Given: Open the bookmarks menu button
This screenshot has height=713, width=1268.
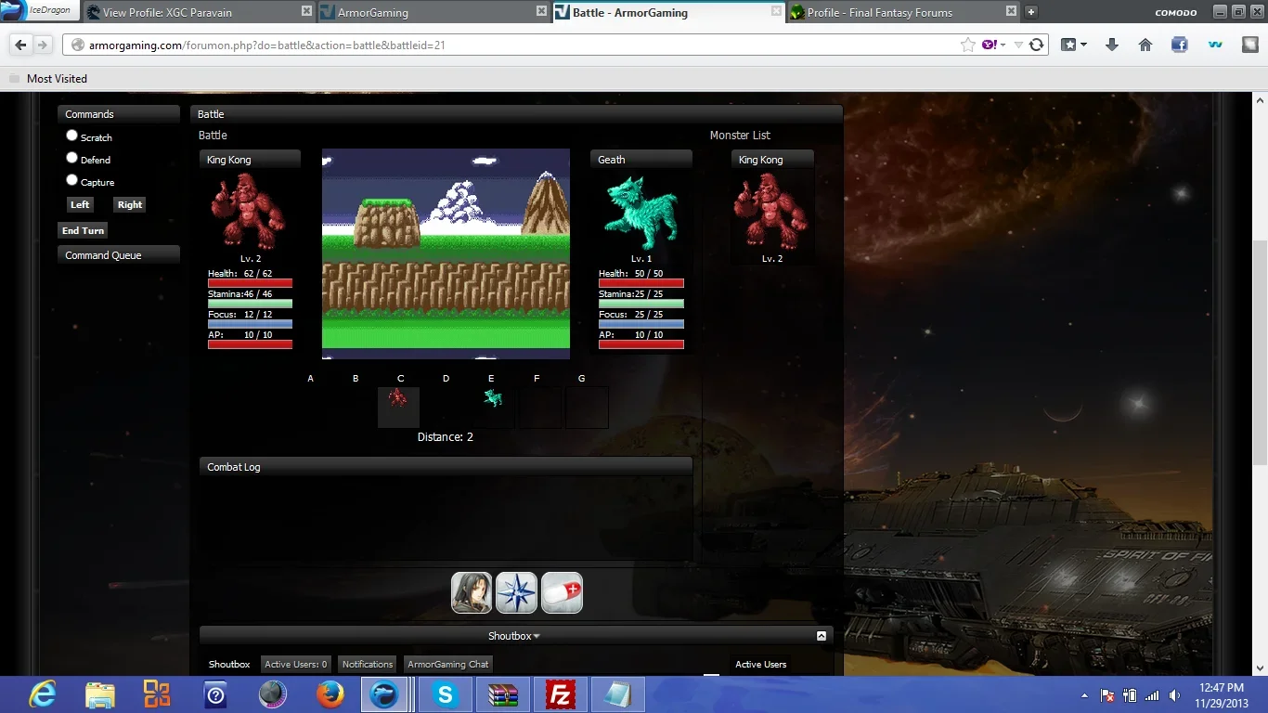Looking at the screenshot, I should point(1074,45).
